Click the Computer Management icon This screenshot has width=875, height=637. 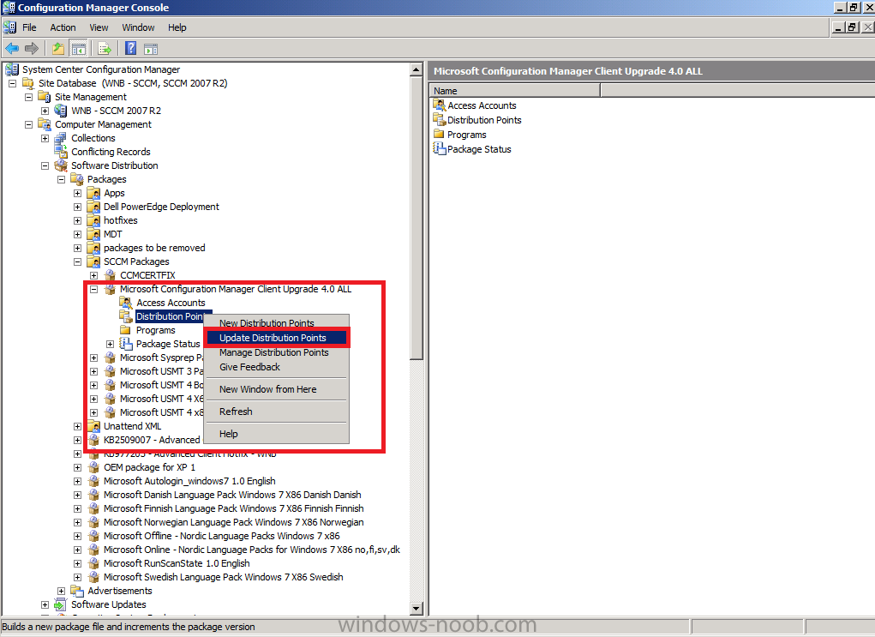pyautogui.click(x=44, y=124)
